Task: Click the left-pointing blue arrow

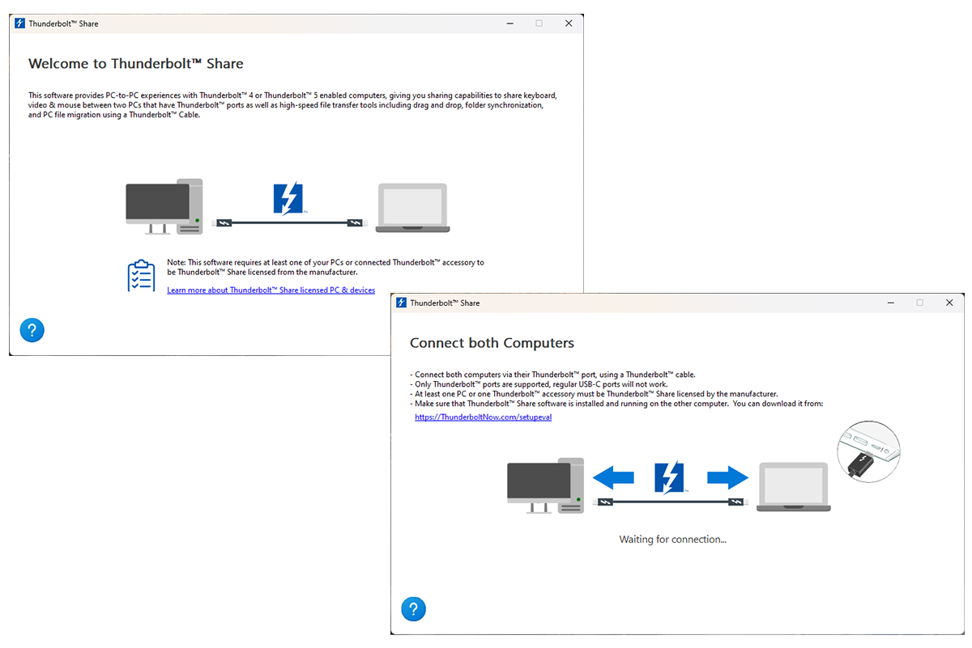Action: click(613, 478)
